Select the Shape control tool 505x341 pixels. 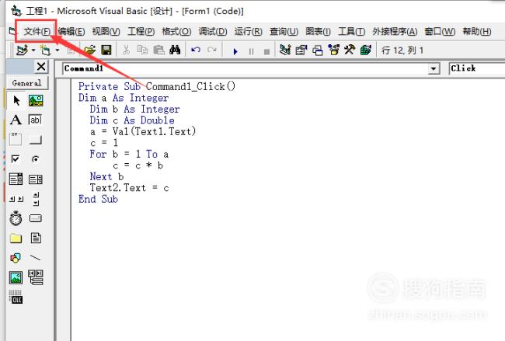tap(16, 258)
